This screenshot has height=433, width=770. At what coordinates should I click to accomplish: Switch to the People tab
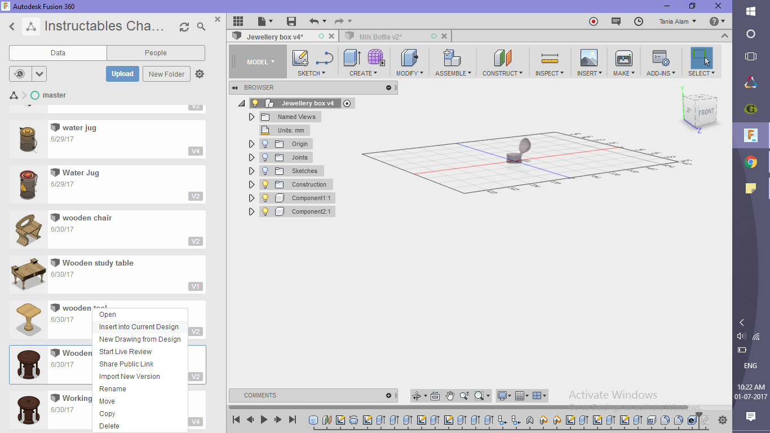point(156,53)
